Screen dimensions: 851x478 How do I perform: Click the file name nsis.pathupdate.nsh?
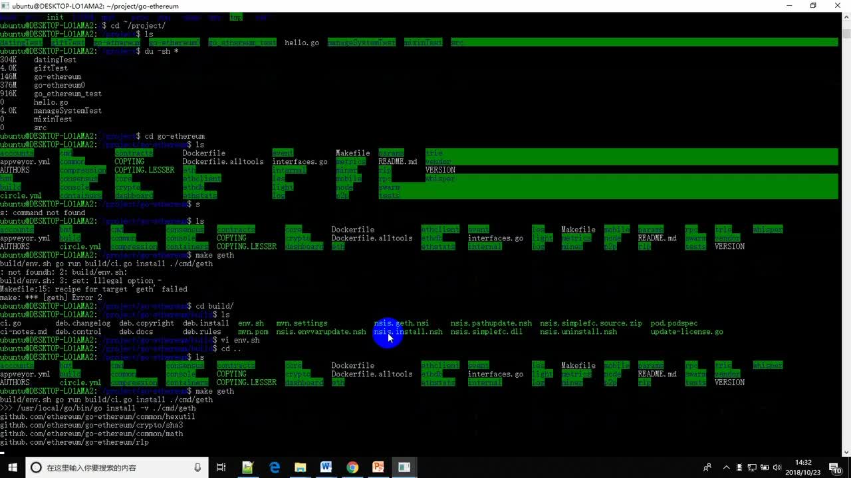491,323
